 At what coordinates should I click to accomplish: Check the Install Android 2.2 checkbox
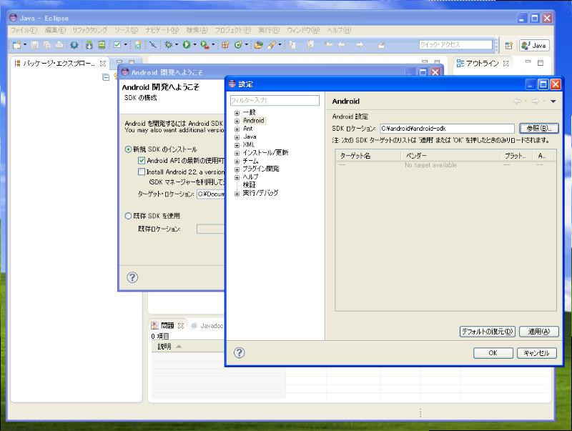(x=142, y=172)
